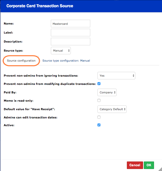
Task: Tick Admins can edit transaction dates
Action: point(99,117)
